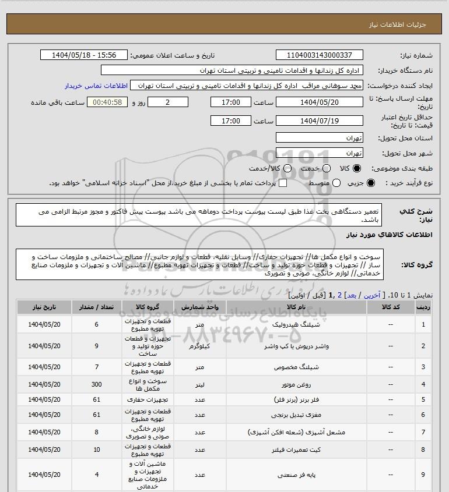Click the price validity hour field 17:00
This screenshot has width=449, height=492.
point(231,121)
